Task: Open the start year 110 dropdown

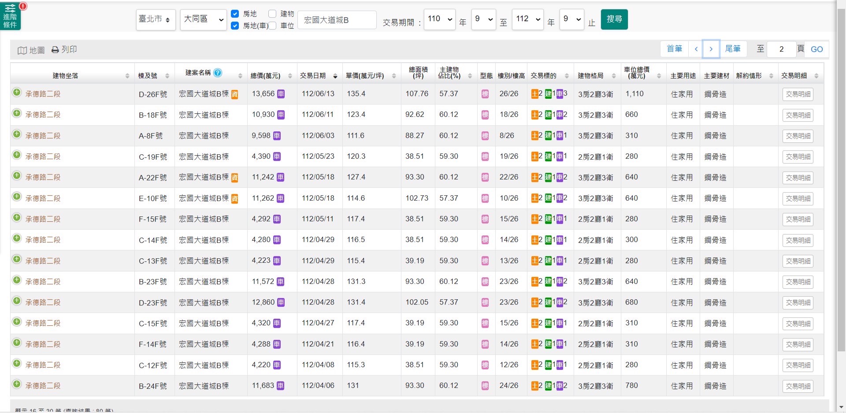Action: tap(439, 19)
